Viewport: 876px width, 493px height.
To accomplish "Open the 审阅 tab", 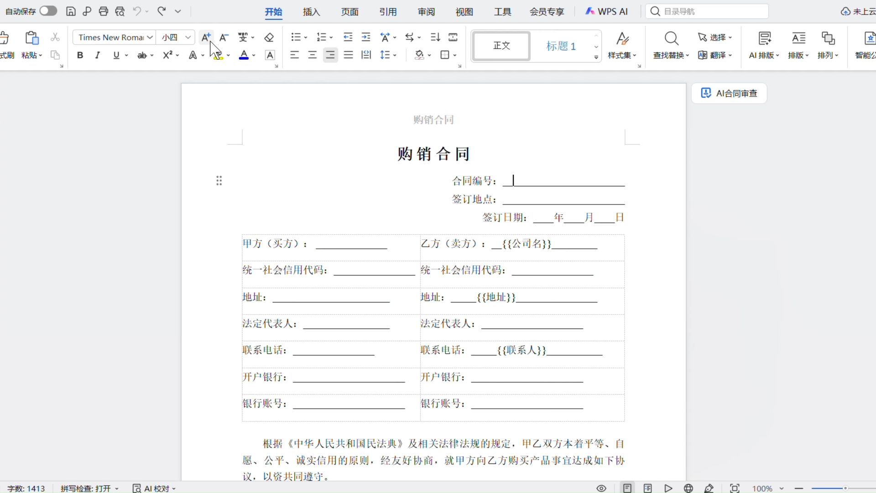I will 426,12.
